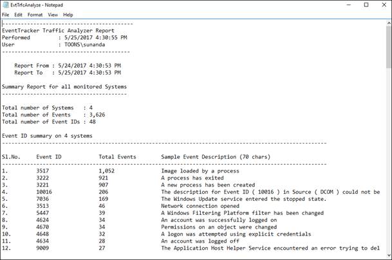This screenshot has width=392, height=260.
Task: Click 'A new process has been created'
Action: pos(208,185)
